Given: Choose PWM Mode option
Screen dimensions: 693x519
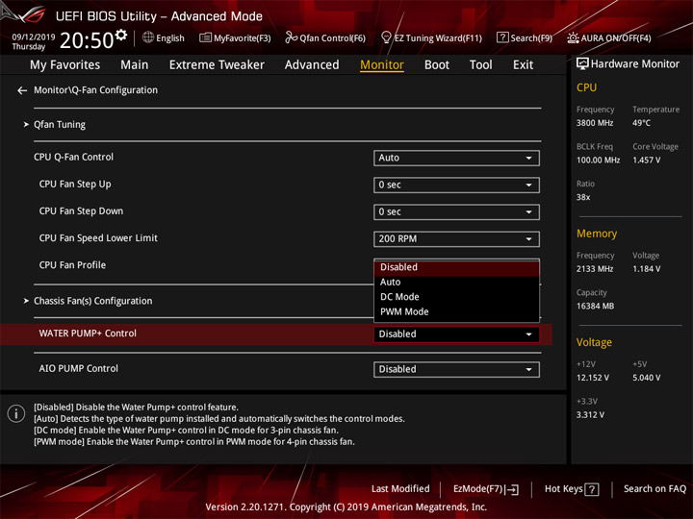Looking at the screenshot, I should point(456,312).
